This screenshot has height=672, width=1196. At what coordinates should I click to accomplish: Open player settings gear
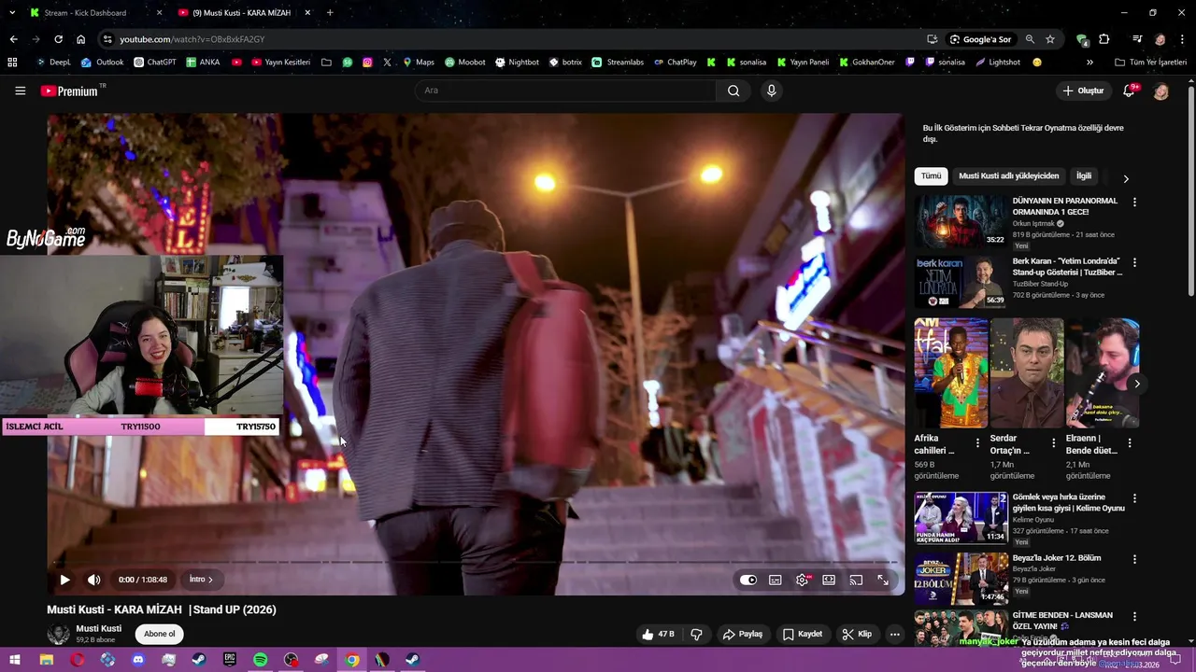(x=803, y=580)
